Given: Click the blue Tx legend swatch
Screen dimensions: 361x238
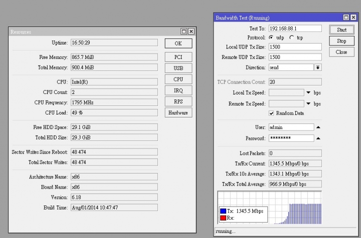Looking at the screenshot, I should click(x=223, y=211).
